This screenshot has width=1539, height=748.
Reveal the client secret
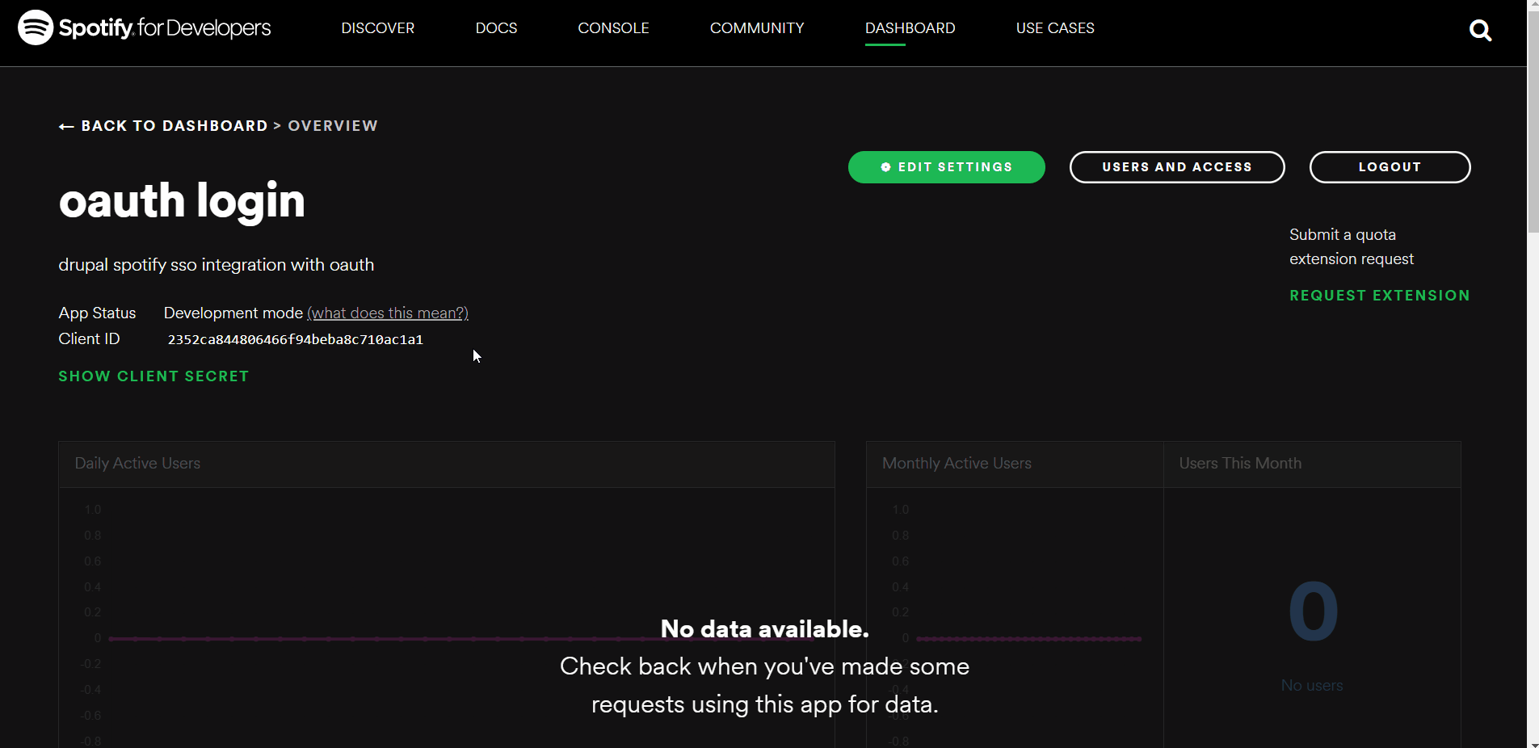(x=153, y=376)
